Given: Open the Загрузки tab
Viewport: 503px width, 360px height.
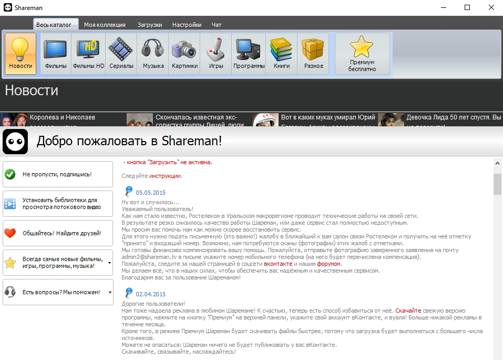Looking at the screenshot, I should pyautogui.click(x=149, y=25).
